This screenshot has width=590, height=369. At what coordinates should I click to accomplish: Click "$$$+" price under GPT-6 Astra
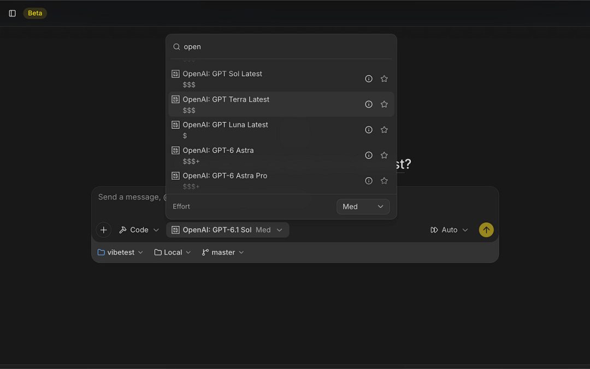click(x=191, y=161)
